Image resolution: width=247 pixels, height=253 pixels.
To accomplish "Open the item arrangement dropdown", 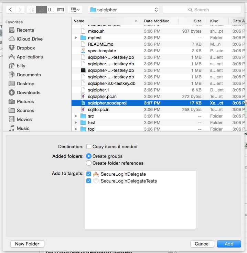I will click(75, 10).
